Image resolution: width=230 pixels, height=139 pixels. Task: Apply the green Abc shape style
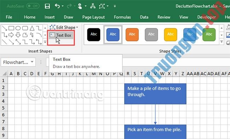point(209,35)
